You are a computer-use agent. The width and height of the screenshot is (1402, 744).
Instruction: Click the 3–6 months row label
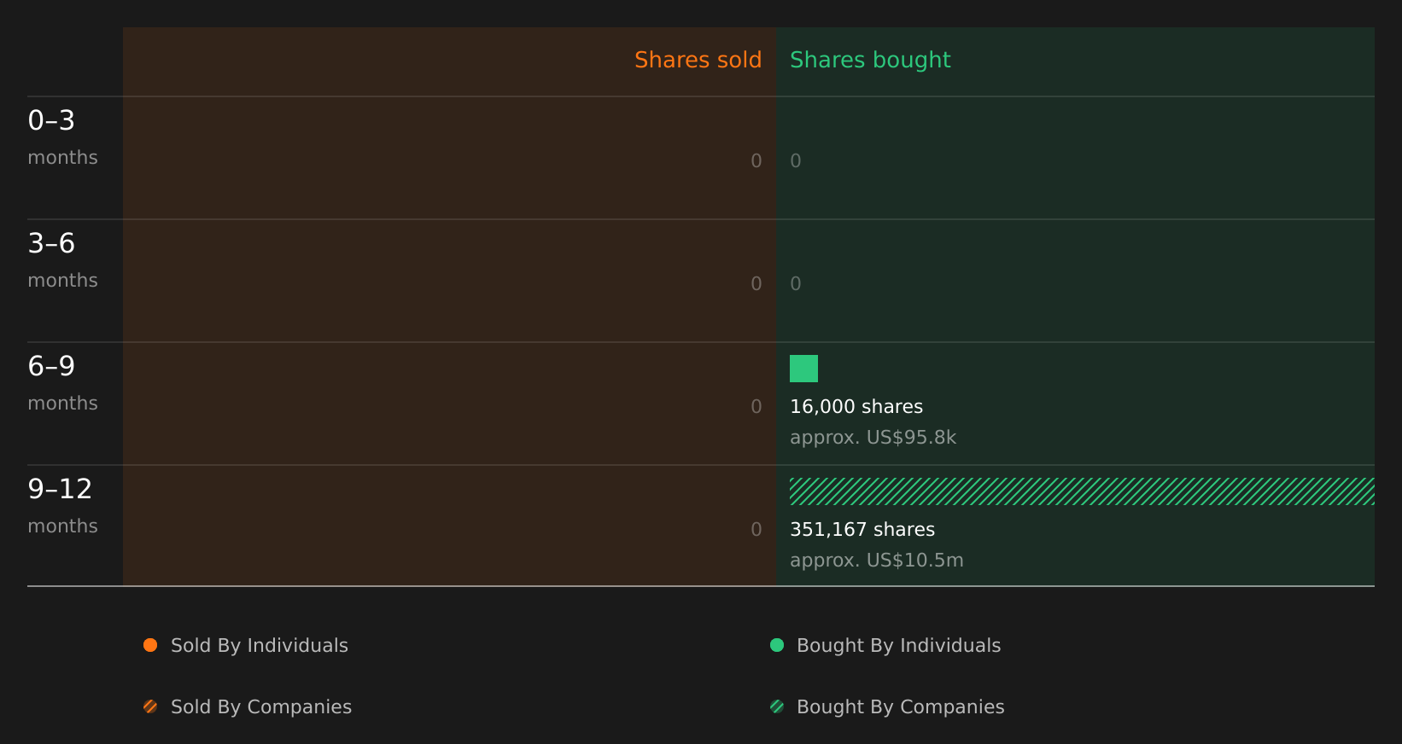click(62, 260)
